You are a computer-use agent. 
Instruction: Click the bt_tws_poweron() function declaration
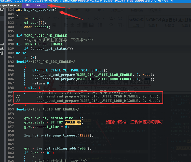tap(36, 10)
